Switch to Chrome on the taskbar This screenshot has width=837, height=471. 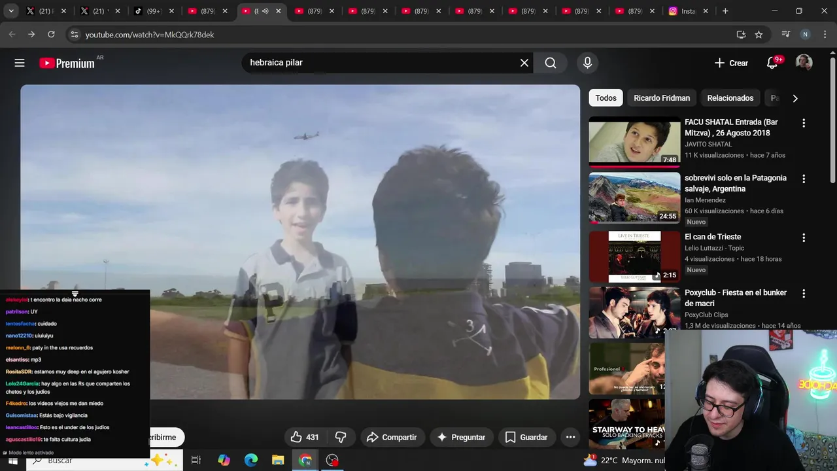point(305,461)
